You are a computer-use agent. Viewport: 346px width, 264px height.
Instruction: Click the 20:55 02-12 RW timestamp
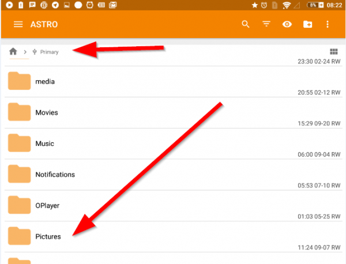coord(319,92)
